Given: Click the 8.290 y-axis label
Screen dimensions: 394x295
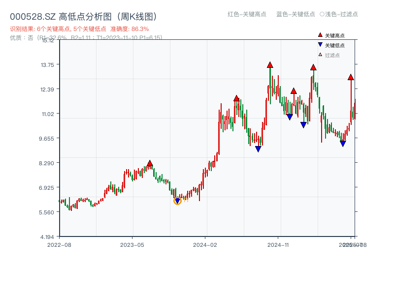Looking at the screenshot, I should [46, 163].
